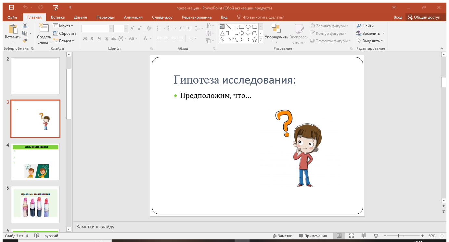
Task: Open the Выделить dropdown
Action: tap(370, 41)
